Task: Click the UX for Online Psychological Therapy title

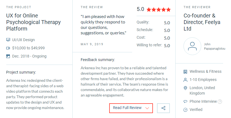Action: pyautogui.click(x=33, y=22)
